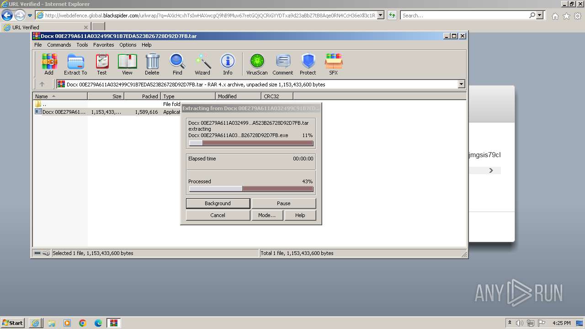Open the Mode... options
This screenshot has height=329, width=585.
(x=267, y=215)
